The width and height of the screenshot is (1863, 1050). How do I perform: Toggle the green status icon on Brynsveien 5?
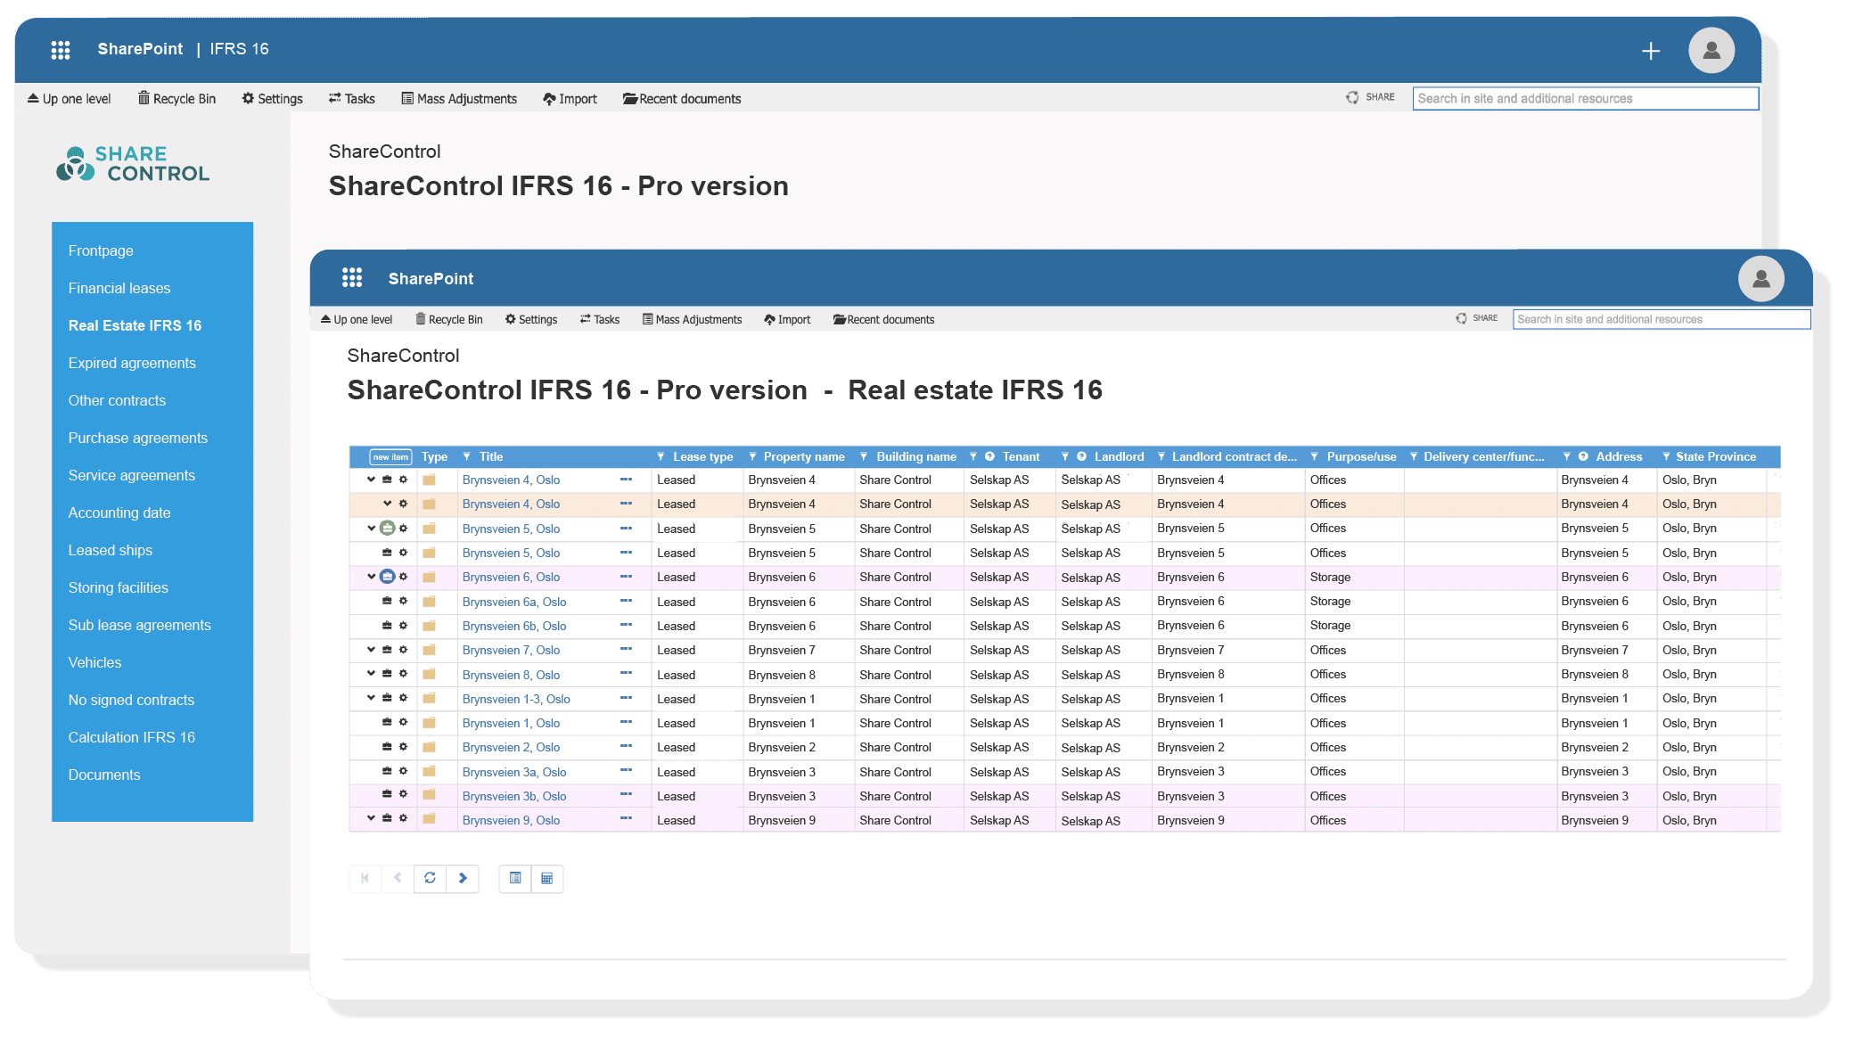[388, 528]
